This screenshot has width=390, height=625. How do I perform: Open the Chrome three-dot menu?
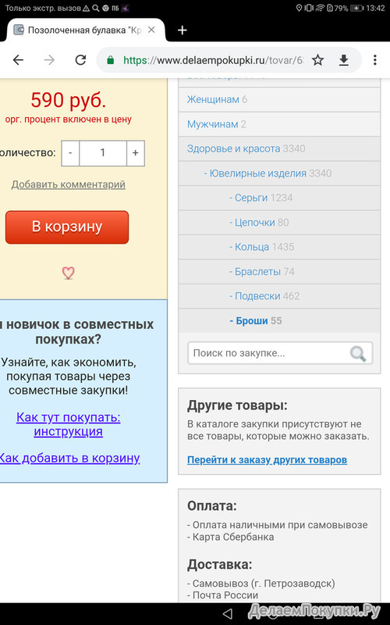[x=375, y=60]
